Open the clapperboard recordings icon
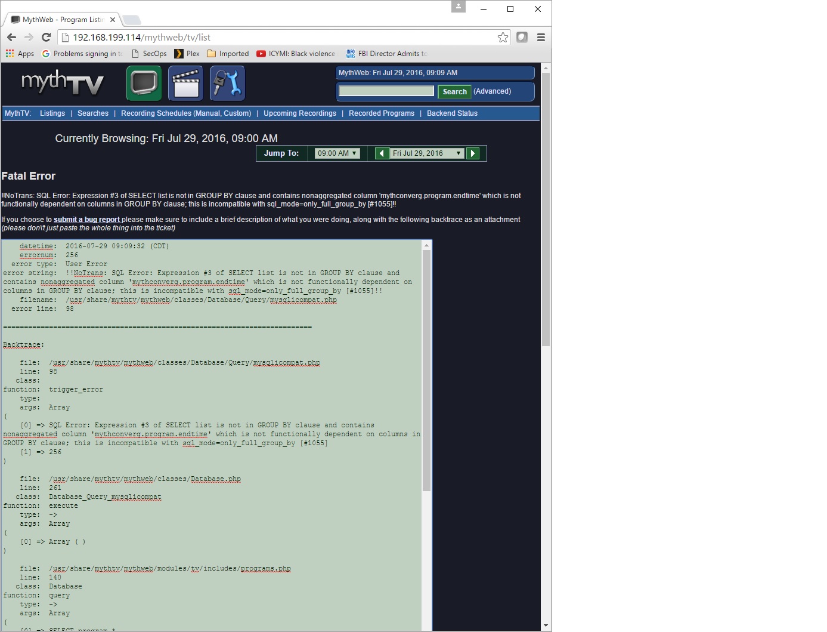 tap(185, 84)
